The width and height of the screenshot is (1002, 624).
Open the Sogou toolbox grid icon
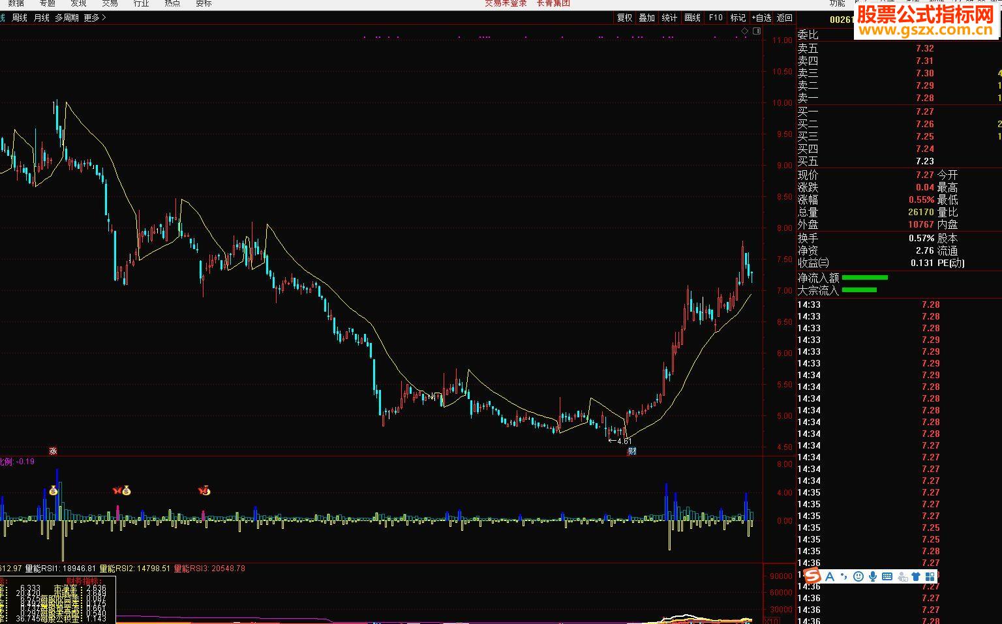[930, 576]
